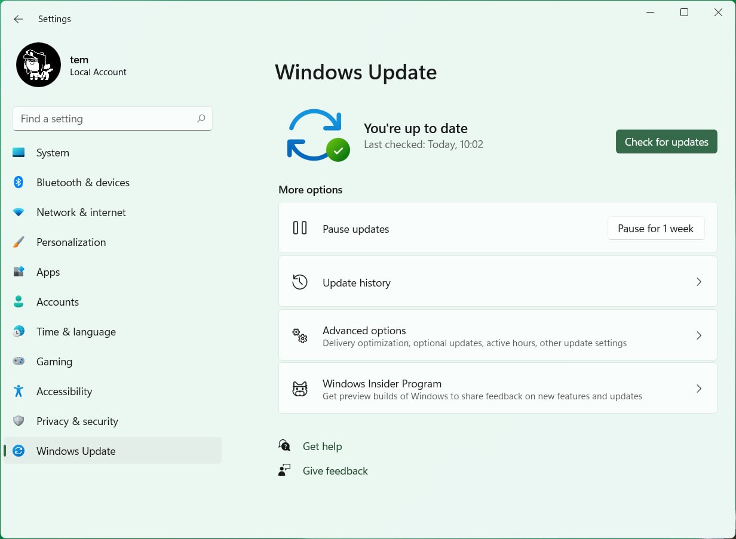The height and width of the screenshot is (539, 736).
Task: Select the Windows Update sidebar icon
Action: pyautogui.click(x=19, y=451)
